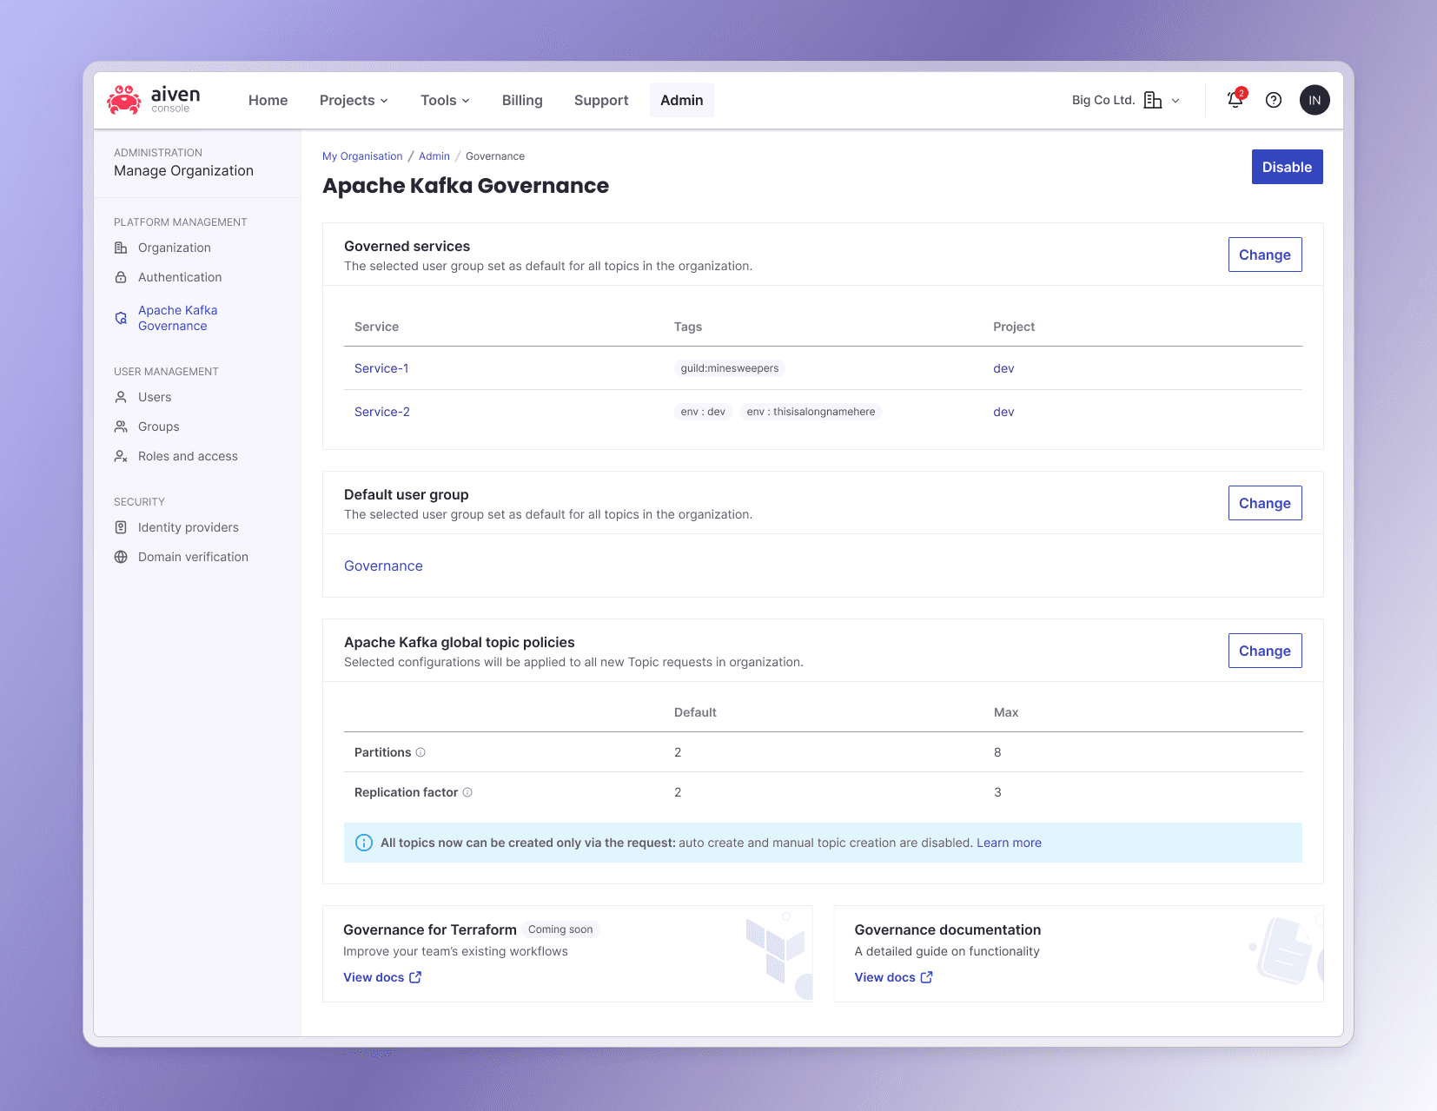Click Change for Governed services
Viewport: 1437px width, 1111px height.
tap(1265, 255)
